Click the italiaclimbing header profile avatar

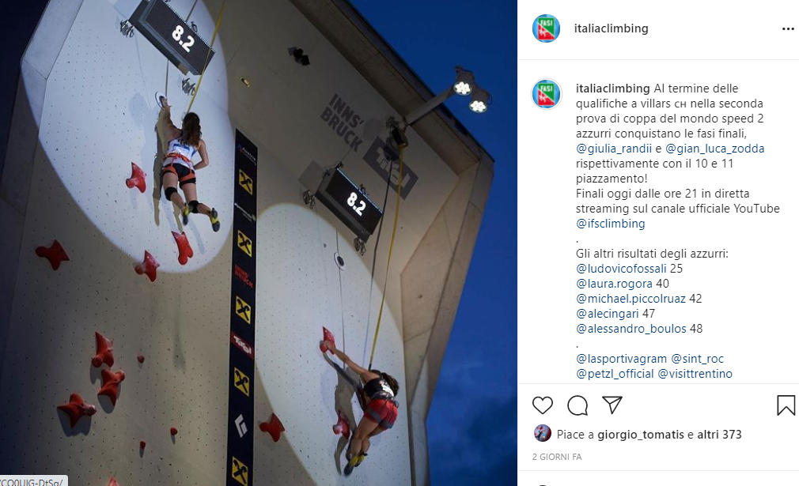pyautogui.click(x=547, y=28)
